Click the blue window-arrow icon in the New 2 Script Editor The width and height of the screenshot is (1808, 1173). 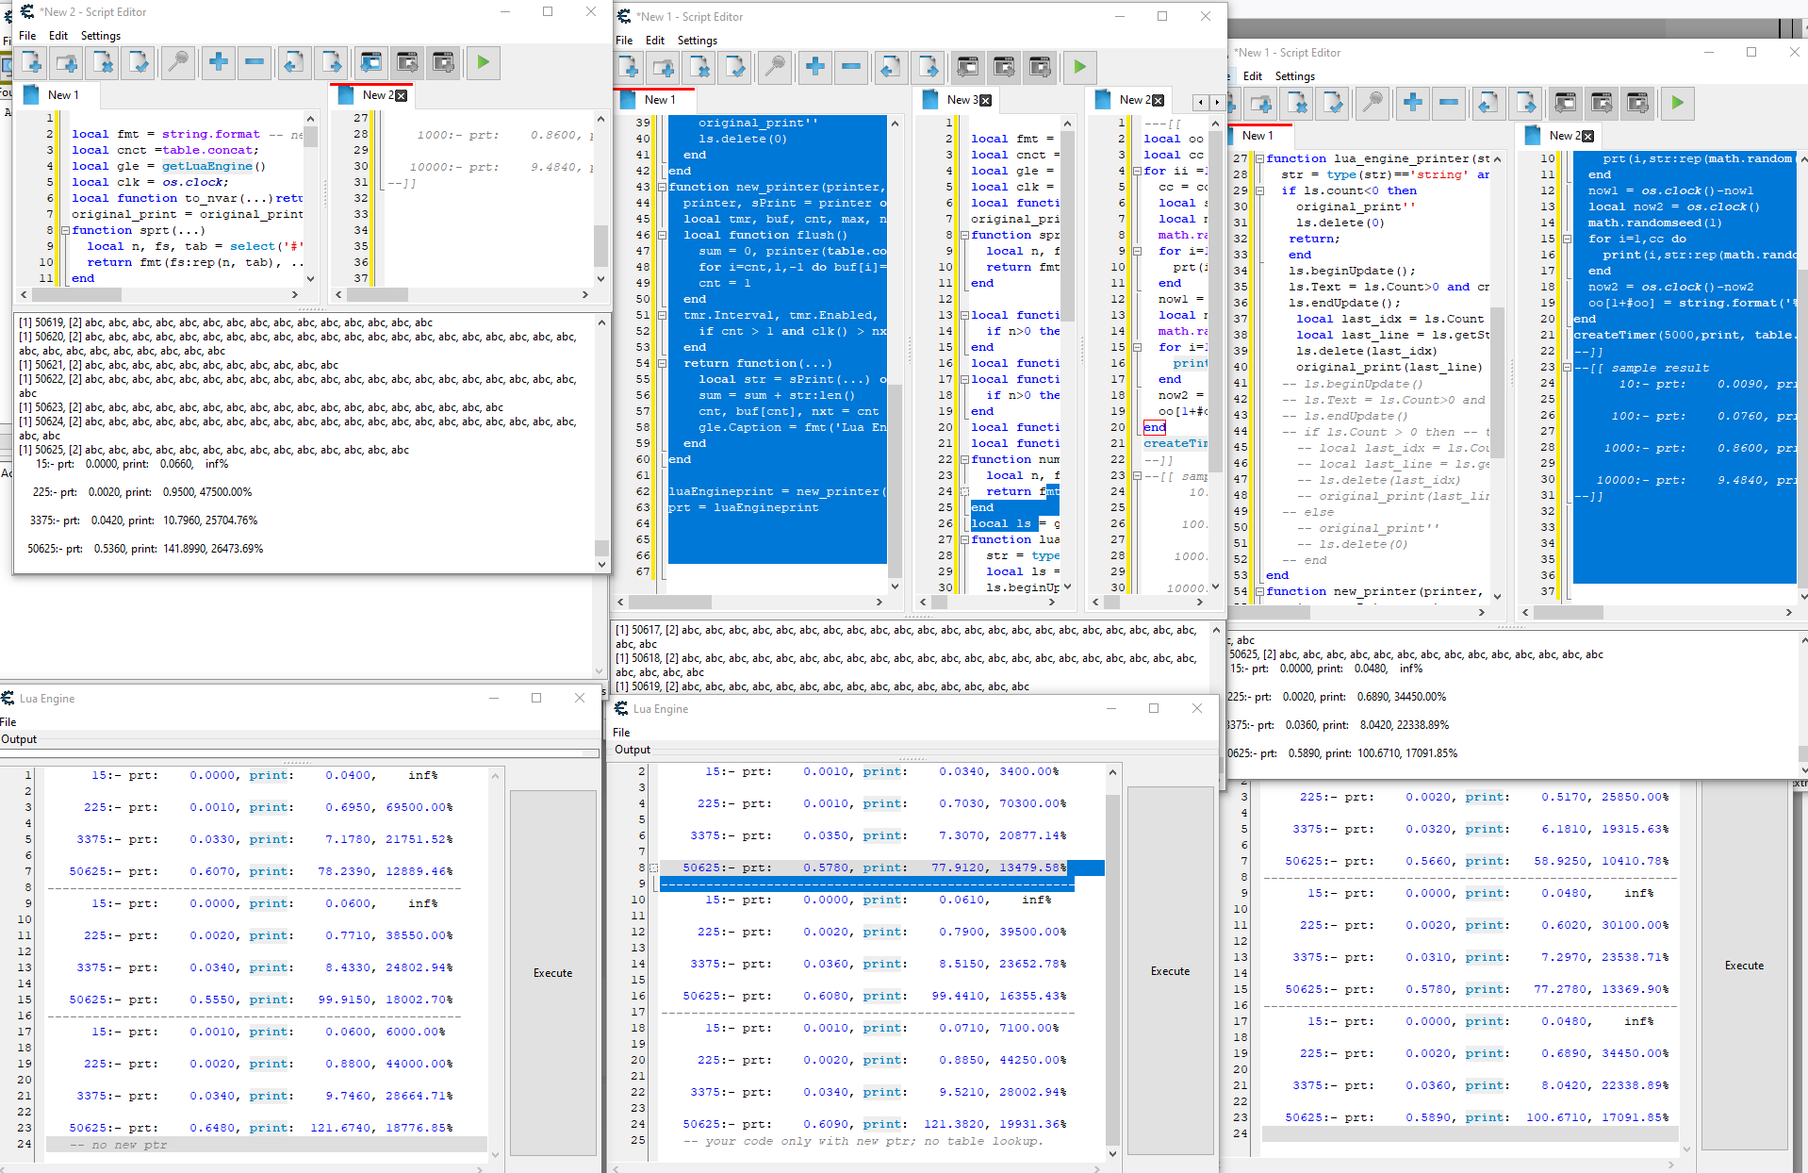click(370, 63)
